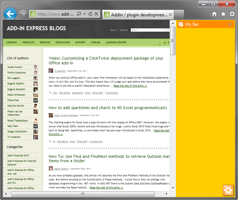Click Eugene Astafiev's avatar photo
This screenshot has width=238, height=200.
coord(36,84)
